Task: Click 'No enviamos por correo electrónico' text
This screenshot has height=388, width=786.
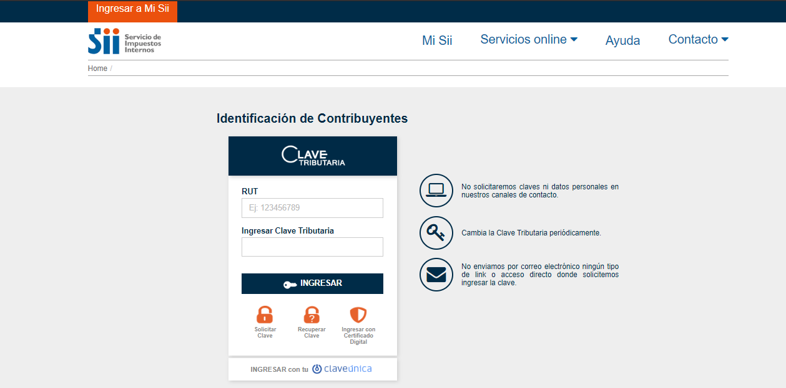Action: pyautogui.click(x=540, y=275)
